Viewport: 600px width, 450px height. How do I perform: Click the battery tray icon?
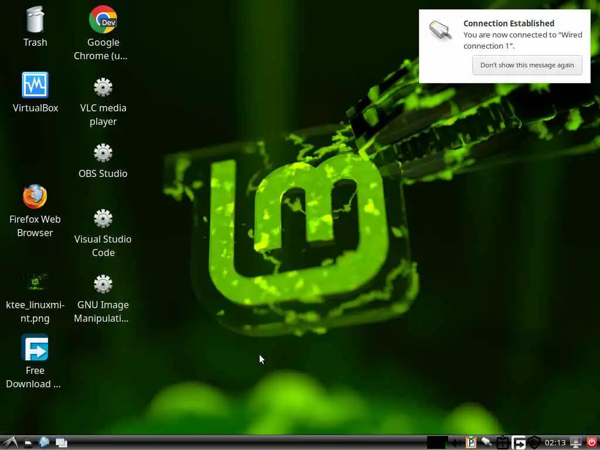coord(502,443)
